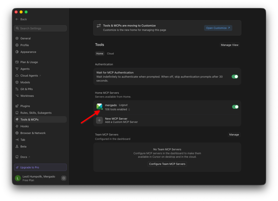Click the 'mergado' server name text
The image size is (278, 201).
pos(111,105)
